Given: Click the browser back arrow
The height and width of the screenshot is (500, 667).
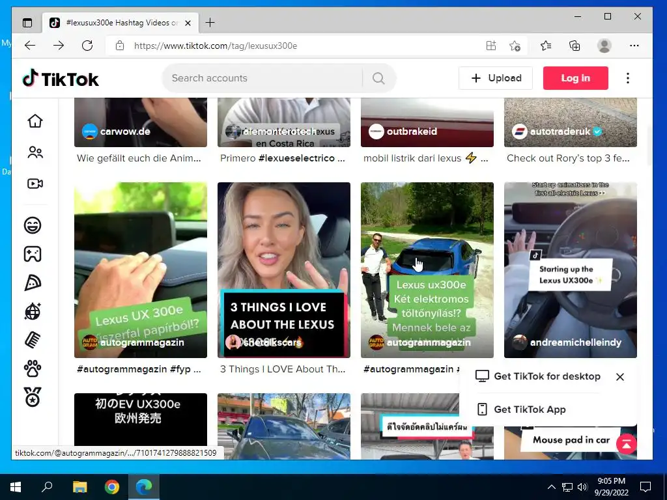Looking at the screenshot, I should coord(30,46).
